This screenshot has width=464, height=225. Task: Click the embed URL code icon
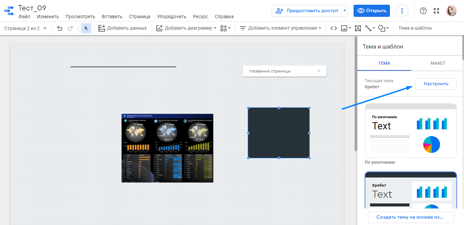pos(333,28)
